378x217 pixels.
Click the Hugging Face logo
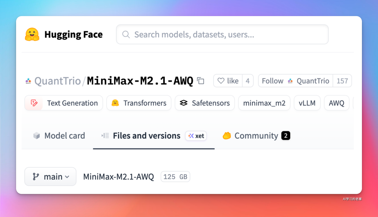tap(32, 34)
